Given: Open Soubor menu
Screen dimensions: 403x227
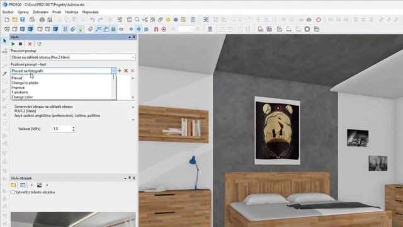Looking at the screenshot, I should click(8, 12).
